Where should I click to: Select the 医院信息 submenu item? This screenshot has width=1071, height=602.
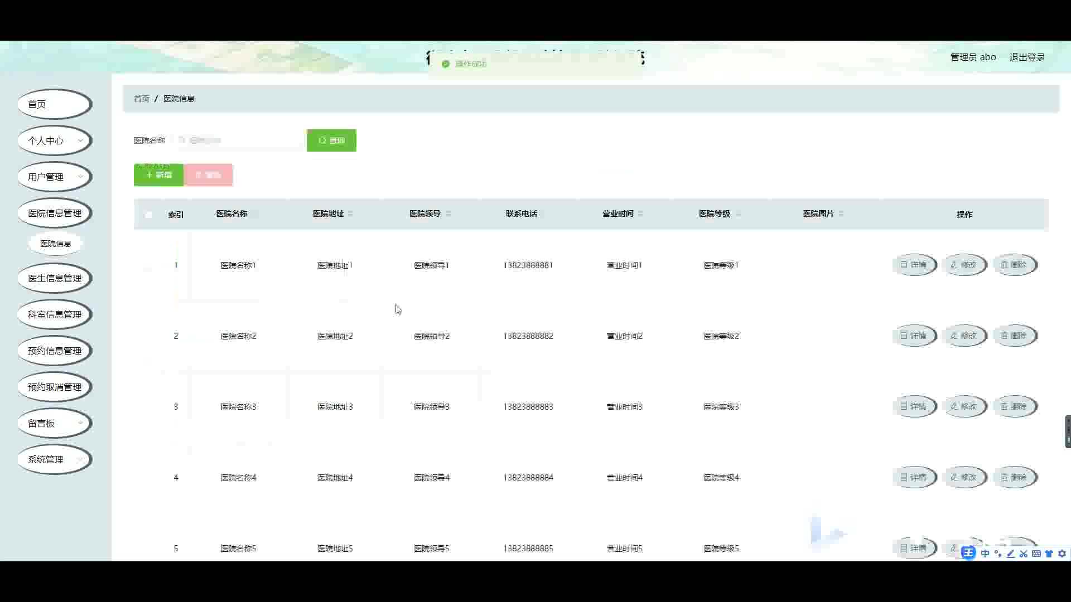[55, 244]
